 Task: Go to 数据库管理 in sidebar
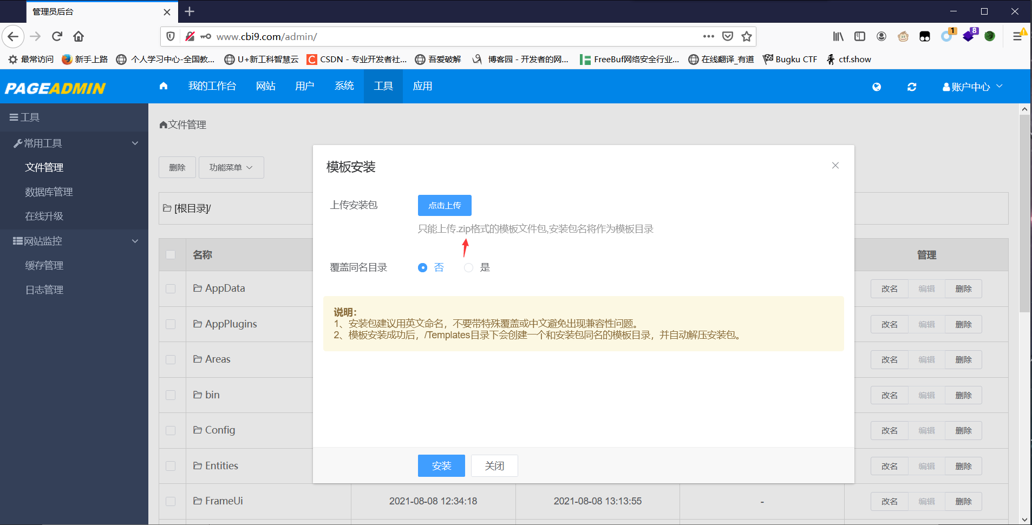coord(49,192)
